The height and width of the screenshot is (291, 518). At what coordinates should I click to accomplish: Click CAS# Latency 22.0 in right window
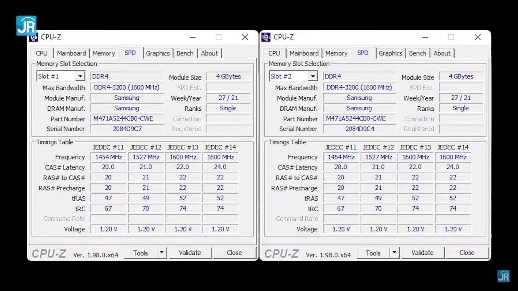click(416, 167)
